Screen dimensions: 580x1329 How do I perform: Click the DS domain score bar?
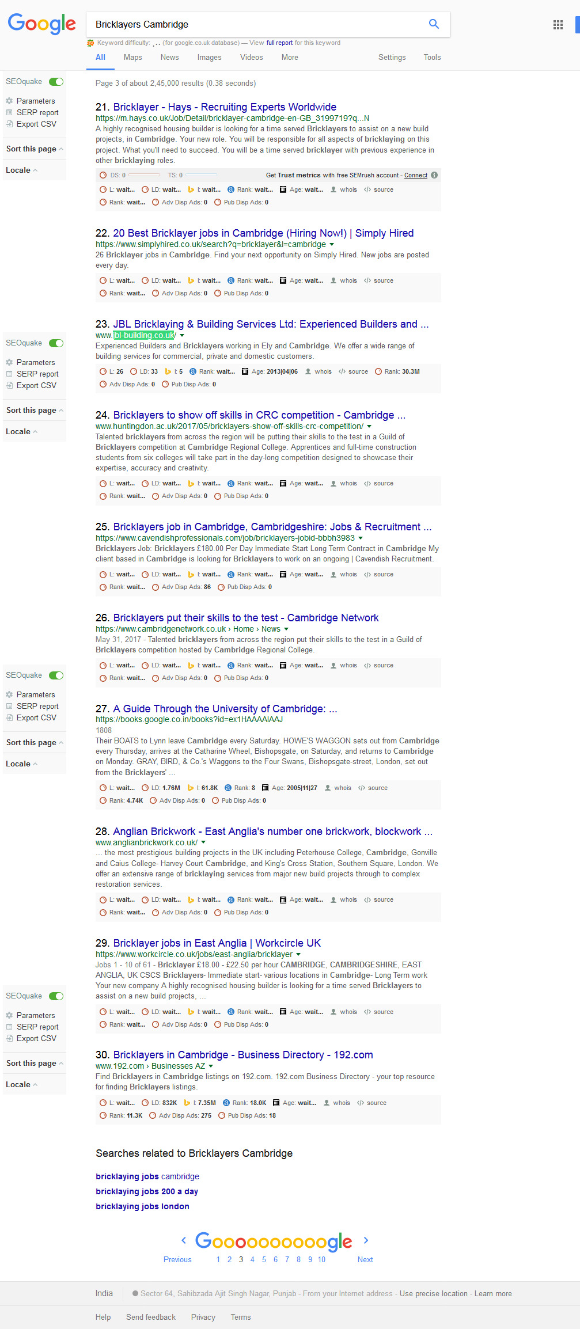click(x=144, y=175)
